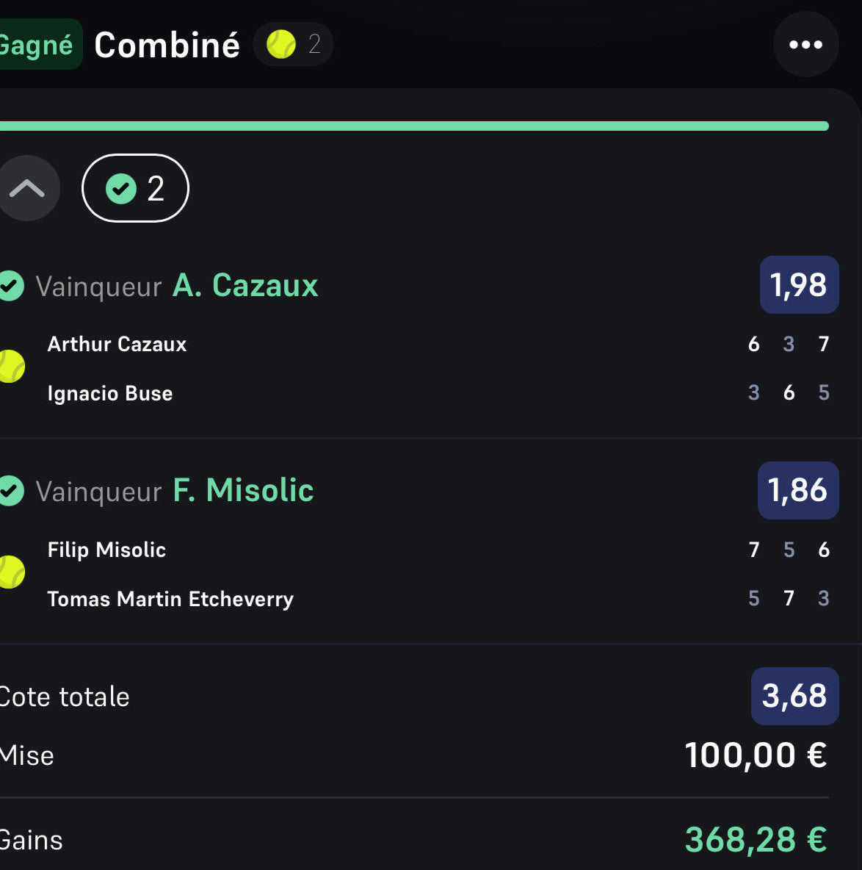Open the Arthur Cazaux player name

point(117,344)
